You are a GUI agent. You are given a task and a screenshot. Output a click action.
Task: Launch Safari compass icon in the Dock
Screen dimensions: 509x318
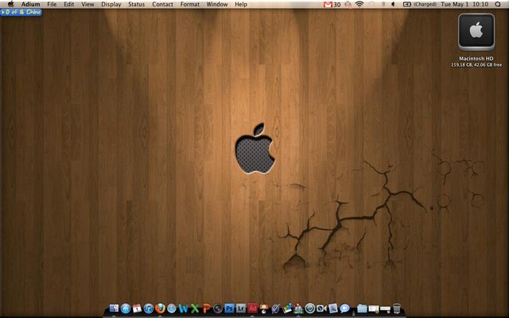click(172, 308)
